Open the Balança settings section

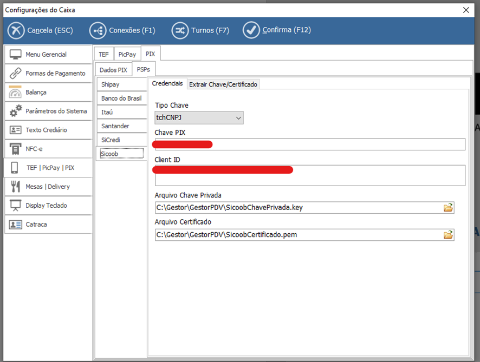[x=48, y=92]
